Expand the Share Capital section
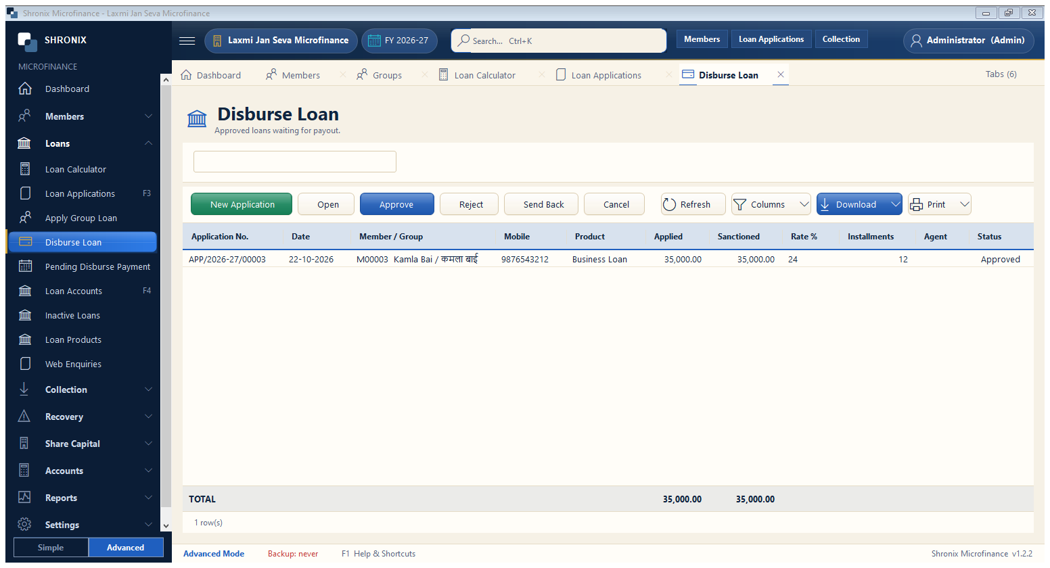The image size is (1050, 568). 148,444
